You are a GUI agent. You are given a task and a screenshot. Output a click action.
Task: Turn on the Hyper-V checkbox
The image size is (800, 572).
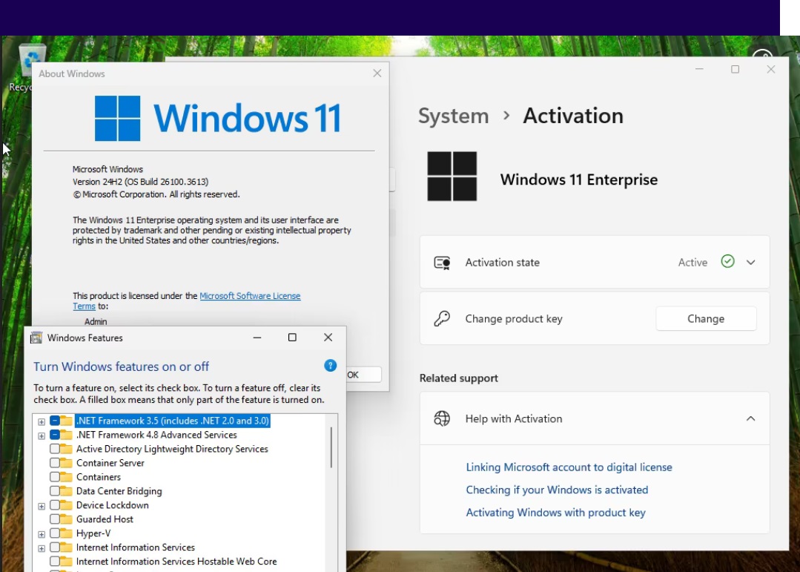(x=55, y=533)
